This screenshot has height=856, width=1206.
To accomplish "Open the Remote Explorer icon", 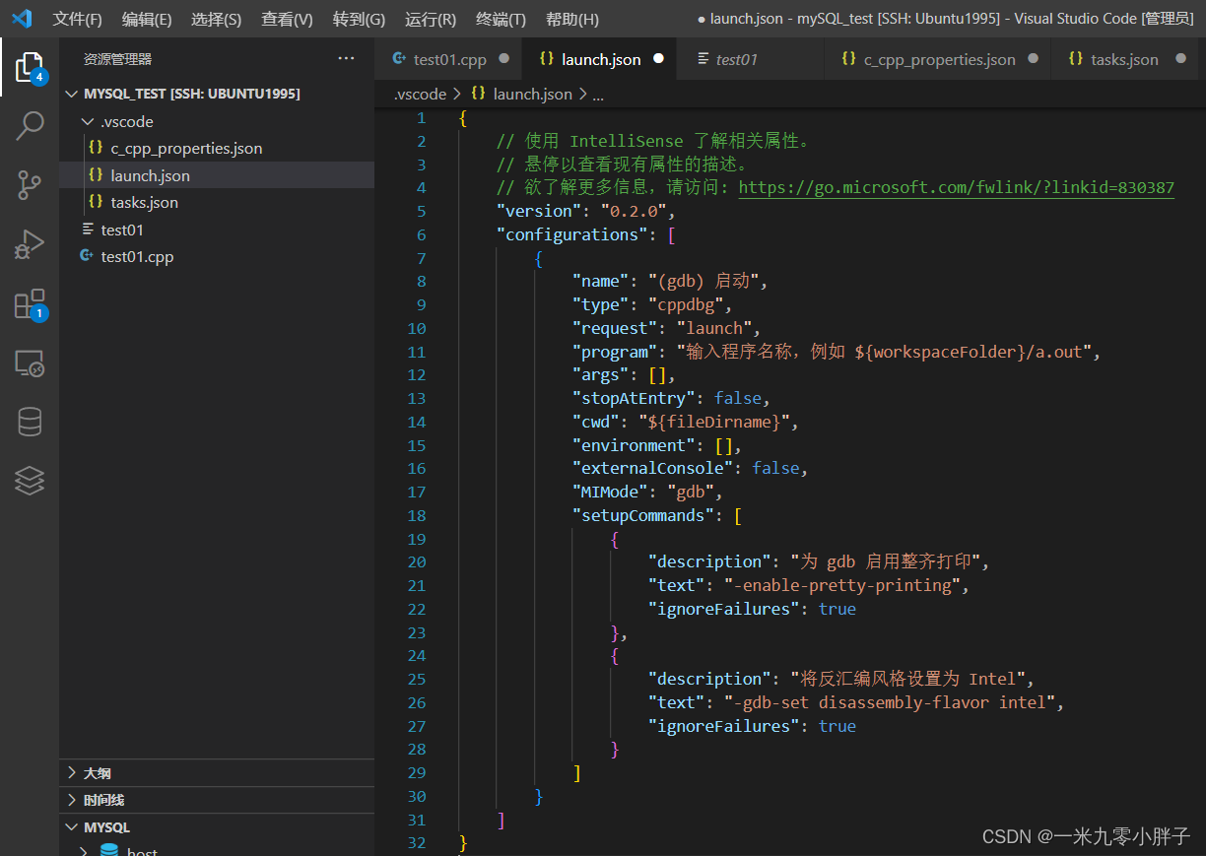I will click(x=30, y=363).
